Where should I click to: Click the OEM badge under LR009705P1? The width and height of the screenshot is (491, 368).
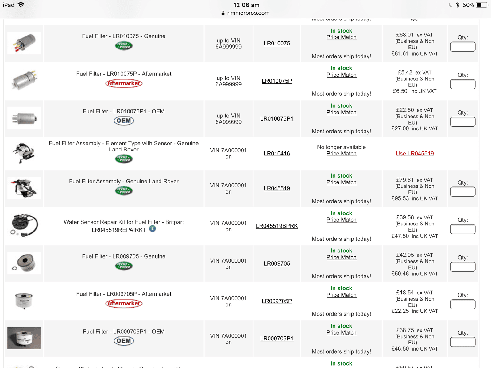[x=124, y=341]
